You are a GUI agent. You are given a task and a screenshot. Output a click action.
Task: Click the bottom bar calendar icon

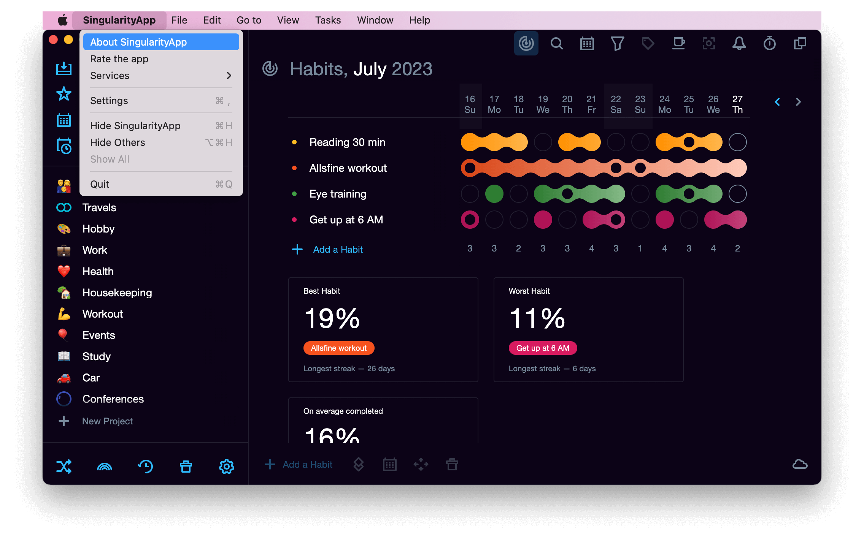coord(390,464)
